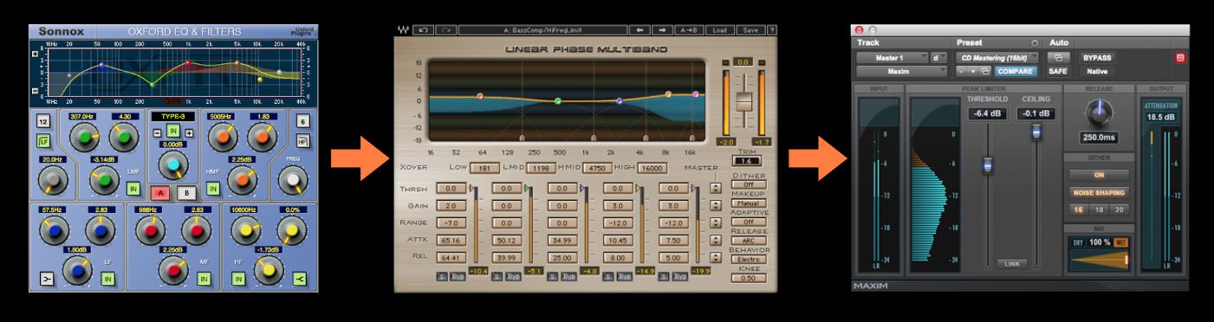Click the Native button in Maxim
Viewport: 1214px width, 322px height.
(x=1097, y=71)
